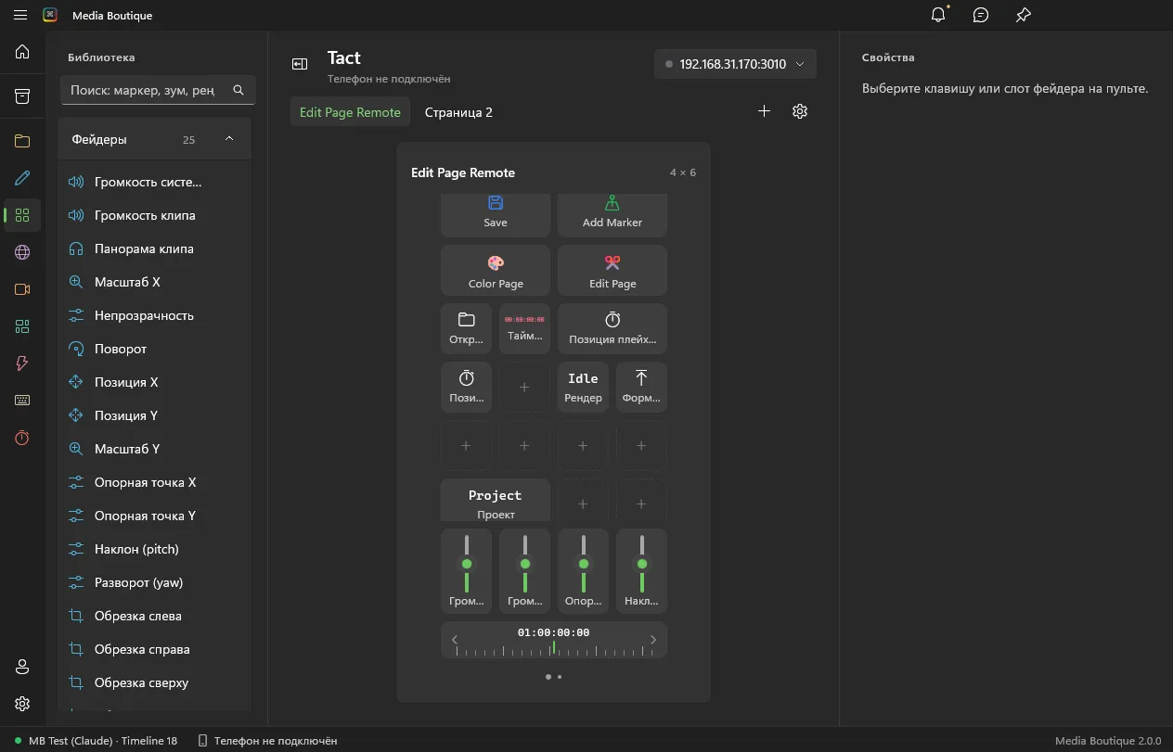Open the 192.168.31.170:3010 connection dropdown

pyautogui.click(x=736, y=64)
